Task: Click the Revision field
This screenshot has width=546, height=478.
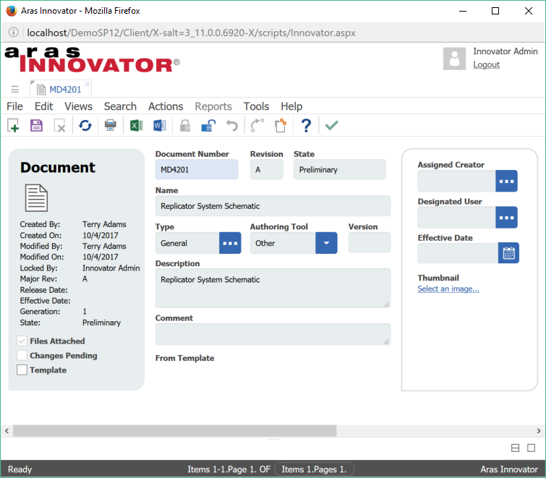Action: pos(266,169)
